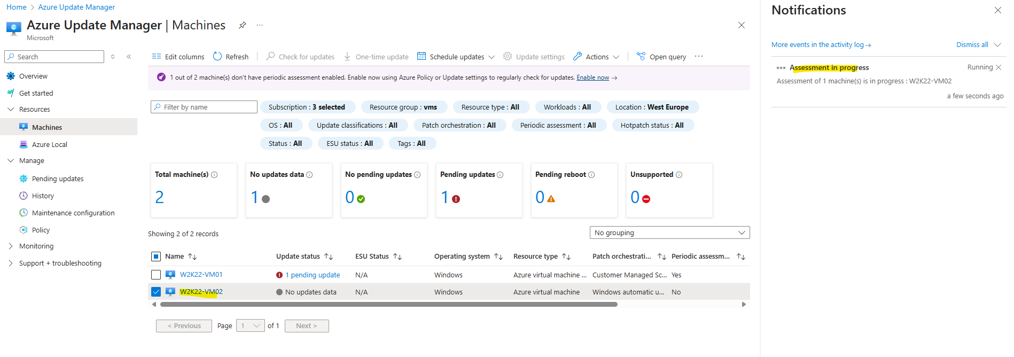
Task: Open the Subscription filter pill
Action: [x=307, y=107]
